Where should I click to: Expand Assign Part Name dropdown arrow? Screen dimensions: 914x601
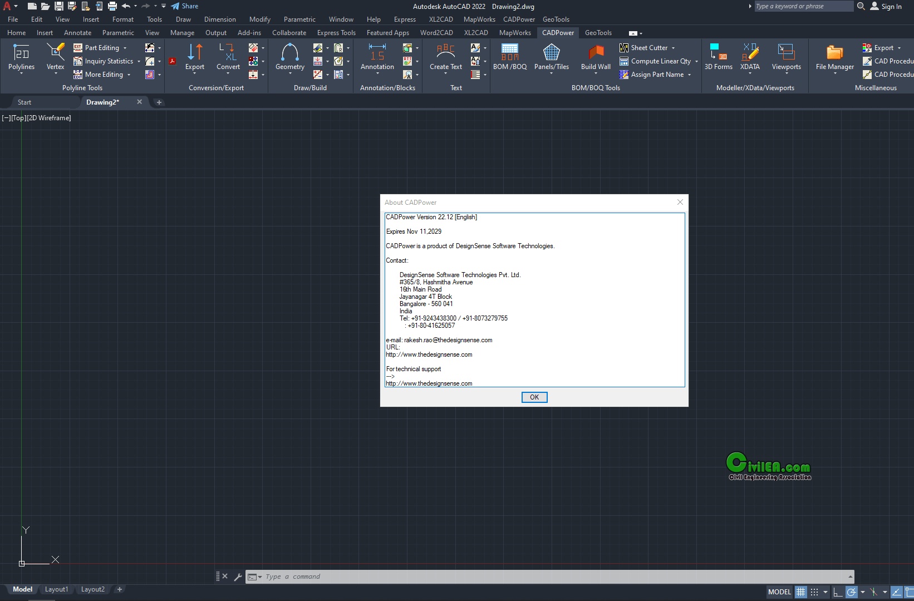[689, 75]
